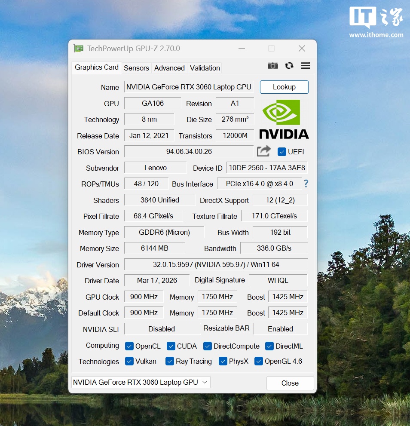The width and height of the screenshot is (410, 426).
Task: Click the Pixel Fillrate 68.4 GPixel/s
Action: 153,216
